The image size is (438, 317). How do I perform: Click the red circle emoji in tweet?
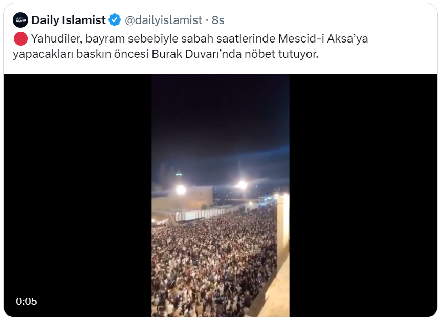(20, 38)
